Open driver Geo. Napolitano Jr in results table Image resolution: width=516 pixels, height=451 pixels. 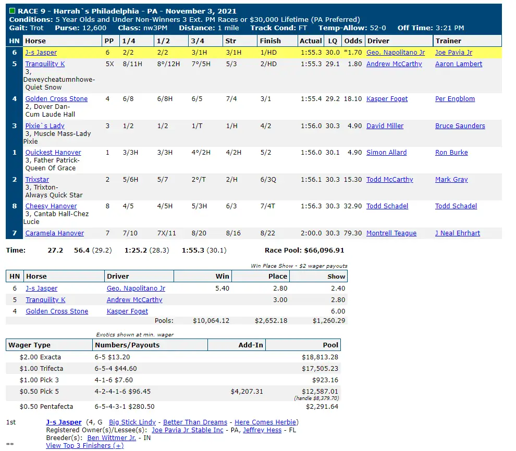pyautogui.click(x=396, y=53)
